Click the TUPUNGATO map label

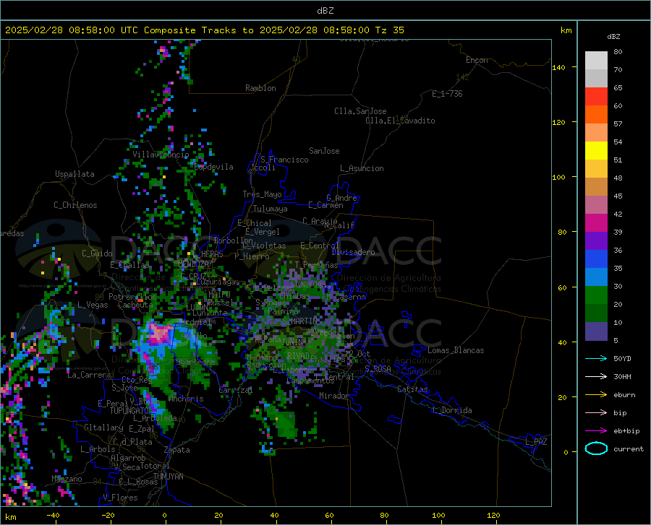[x=129, y=411]
